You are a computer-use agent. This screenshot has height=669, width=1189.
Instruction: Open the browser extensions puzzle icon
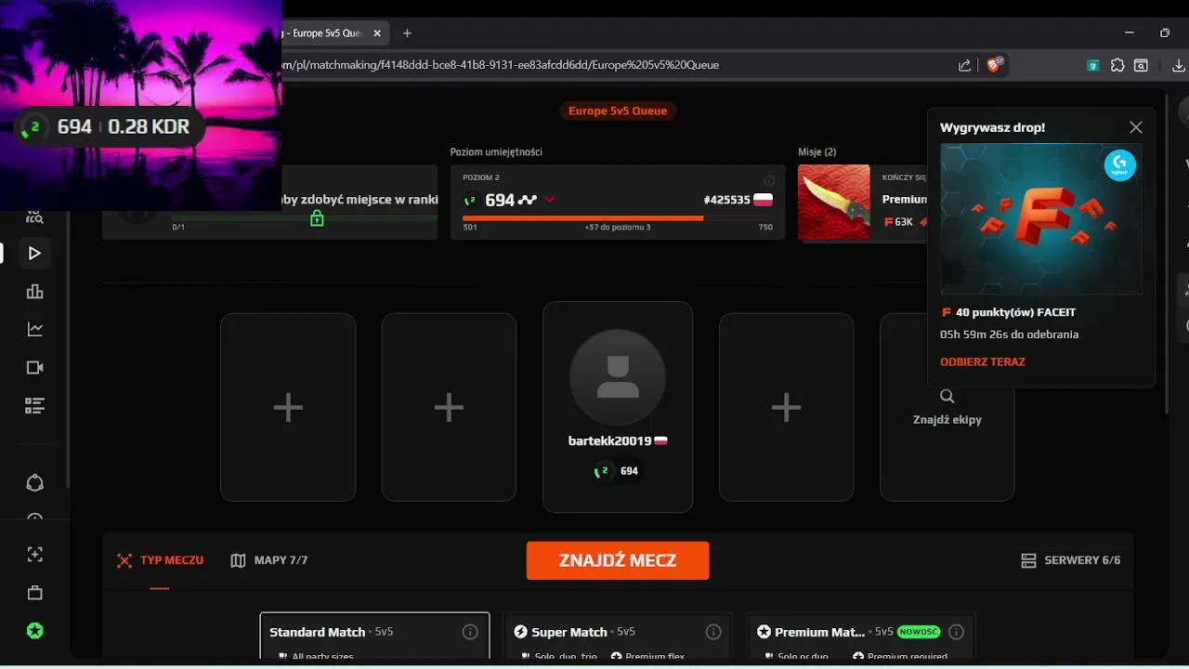point(1117,65)
